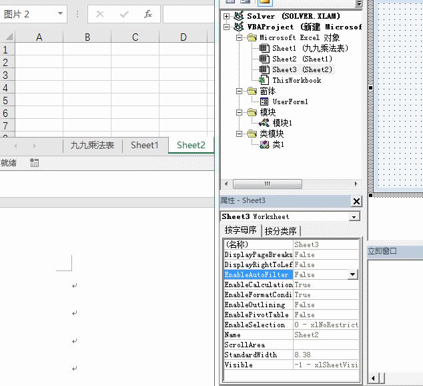Select the Visible property row

point(291,365)
